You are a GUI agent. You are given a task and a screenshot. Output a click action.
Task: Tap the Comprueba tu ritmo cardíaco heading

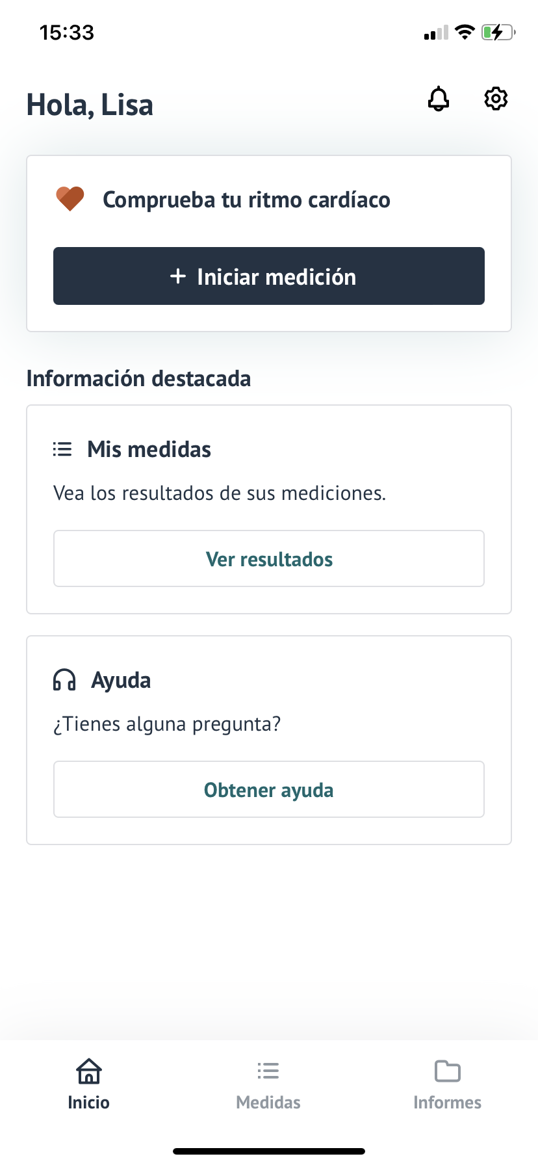click(246, 200)
